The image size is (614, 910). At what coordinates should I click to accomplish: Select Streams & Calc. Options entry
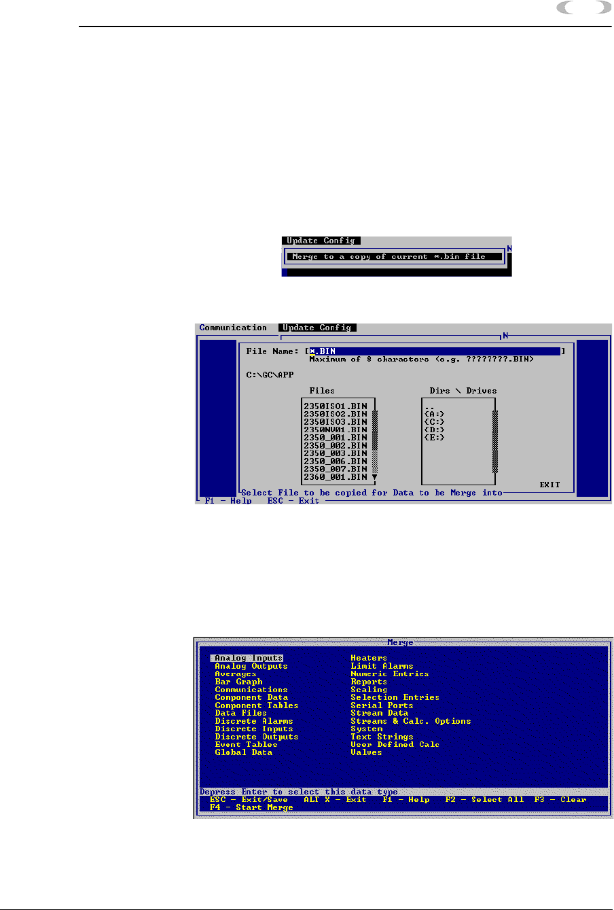[410, 721]
